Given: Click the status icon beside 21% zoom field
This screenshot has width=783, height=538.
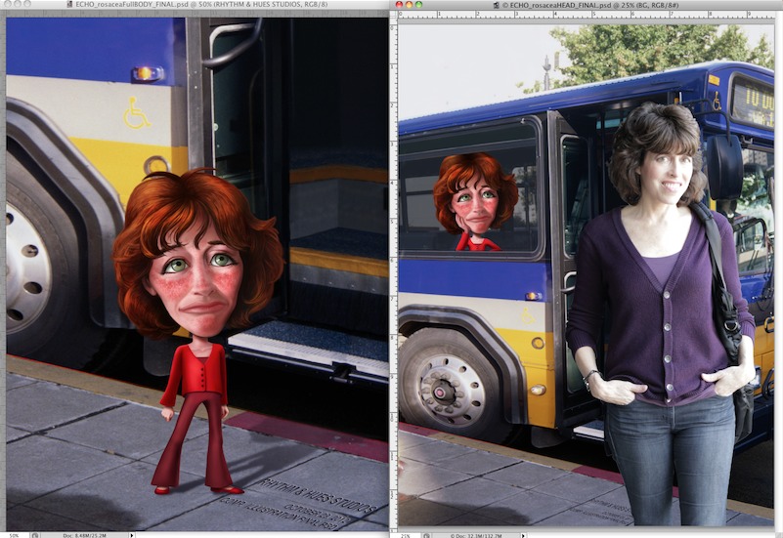Looking at the screenshot, I should pos(426,535).
